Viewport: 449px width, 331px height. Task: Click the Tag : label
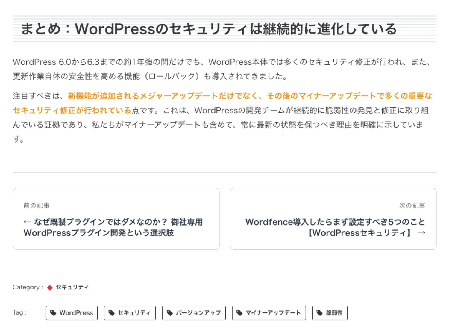[20, 312]
